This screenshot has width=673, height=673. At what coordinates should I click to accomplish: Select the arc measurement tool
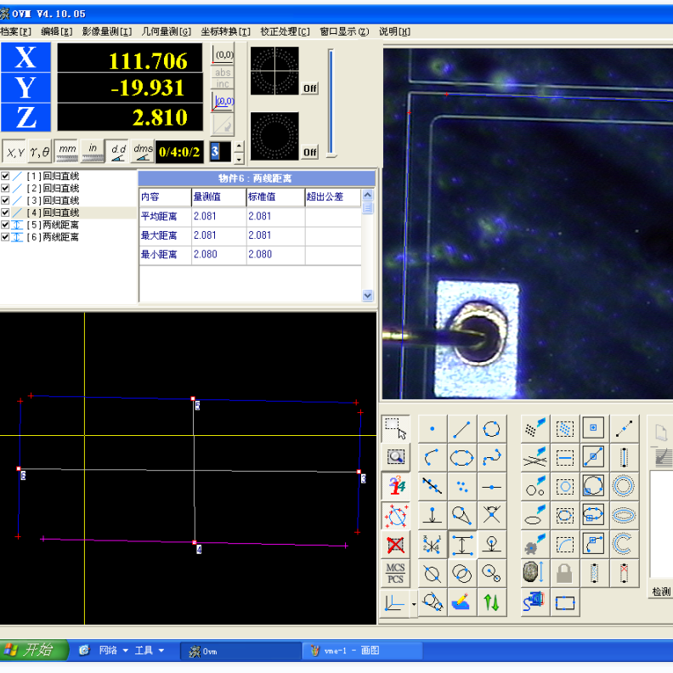coord(433,458)
